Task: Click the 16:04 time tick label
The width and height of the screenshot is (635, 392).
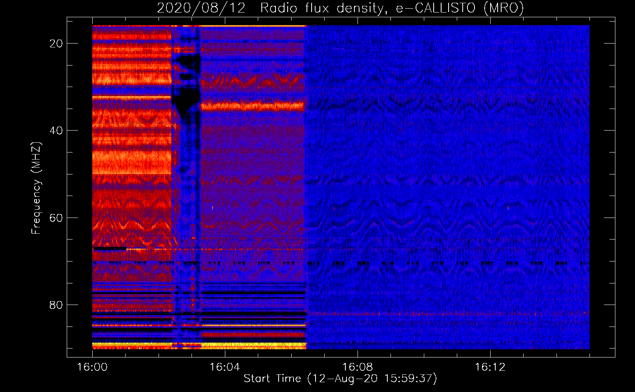Action: coord(225,367)
